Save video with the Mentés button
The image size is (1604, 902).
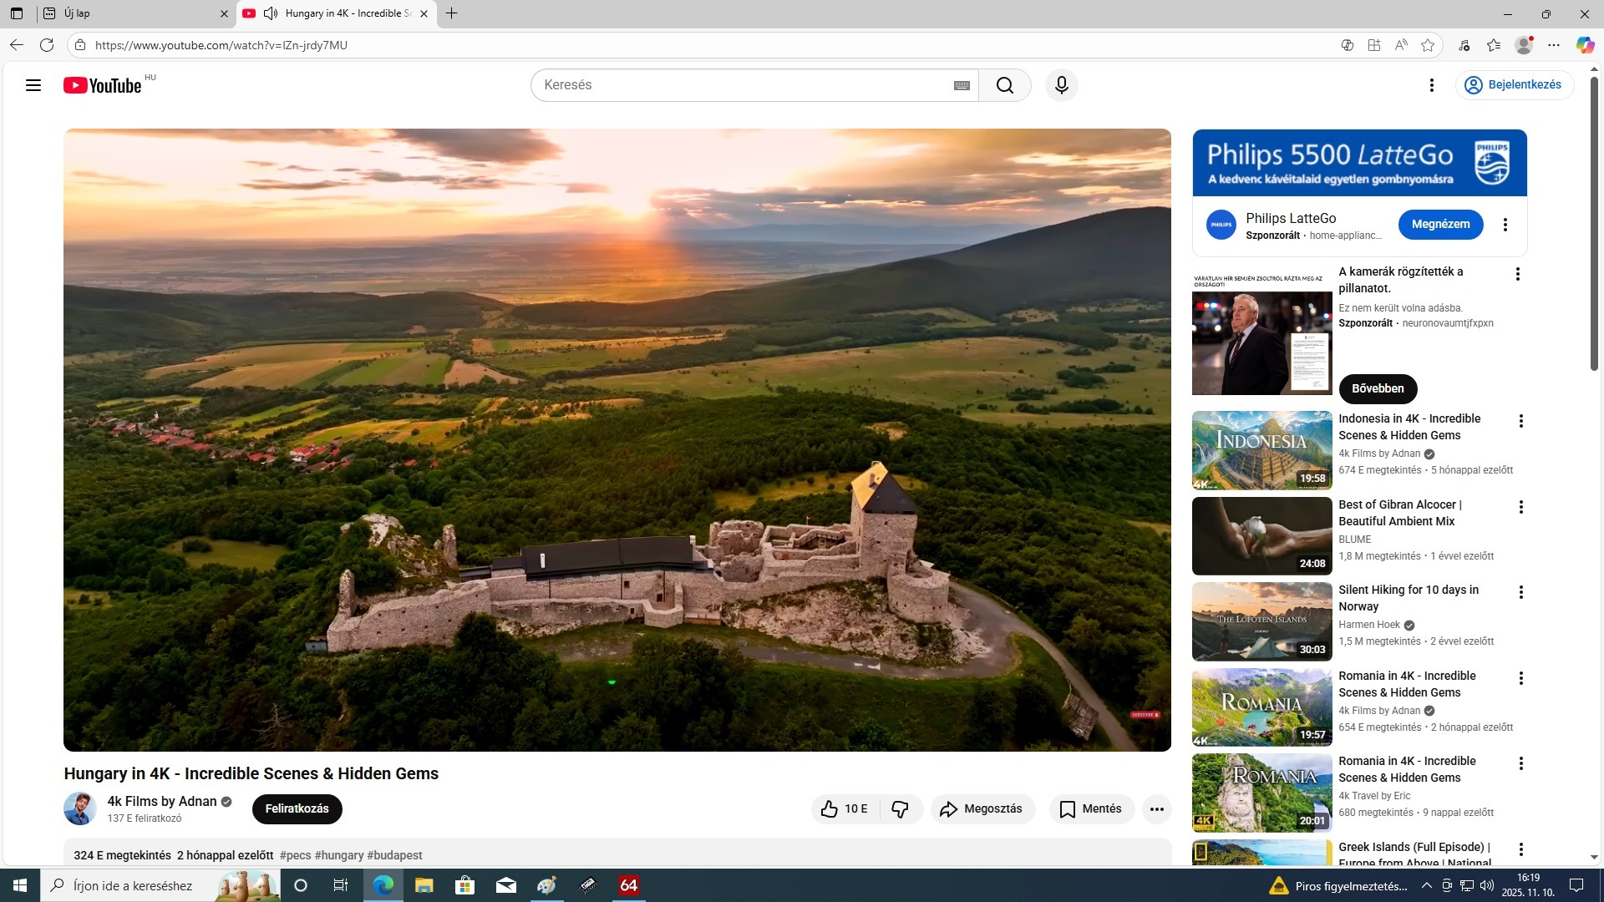tap(1091, 808)
